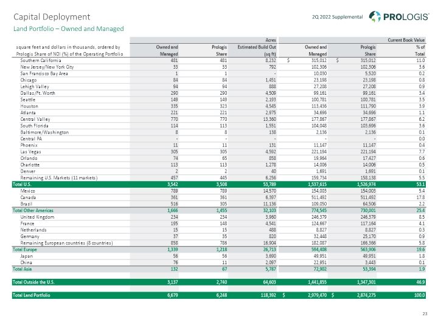Click the '% of Total' column header
The image size is (438, 328).
(420, 50)
